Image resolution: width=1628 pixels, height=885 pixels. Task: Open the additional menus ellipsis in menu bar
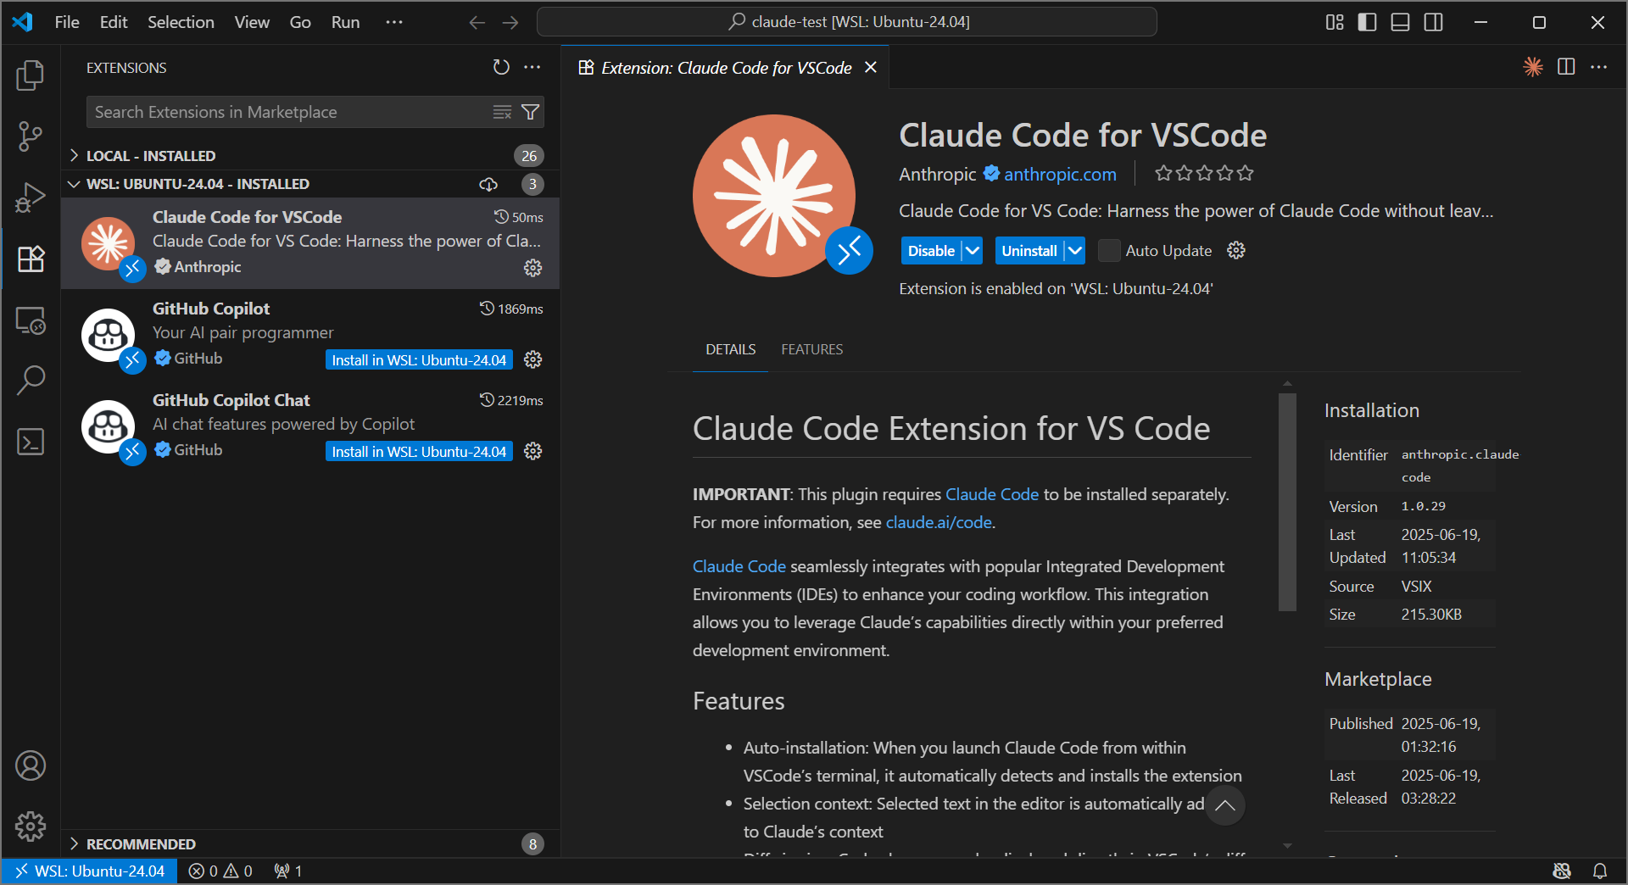[x=394, y=22]
